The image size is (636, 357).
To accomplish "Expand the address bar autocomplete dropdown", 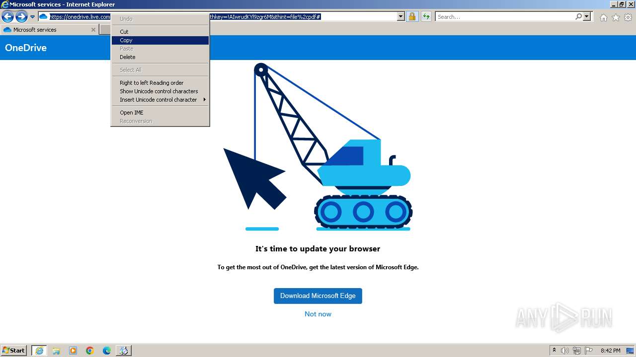I will point(401,17).
